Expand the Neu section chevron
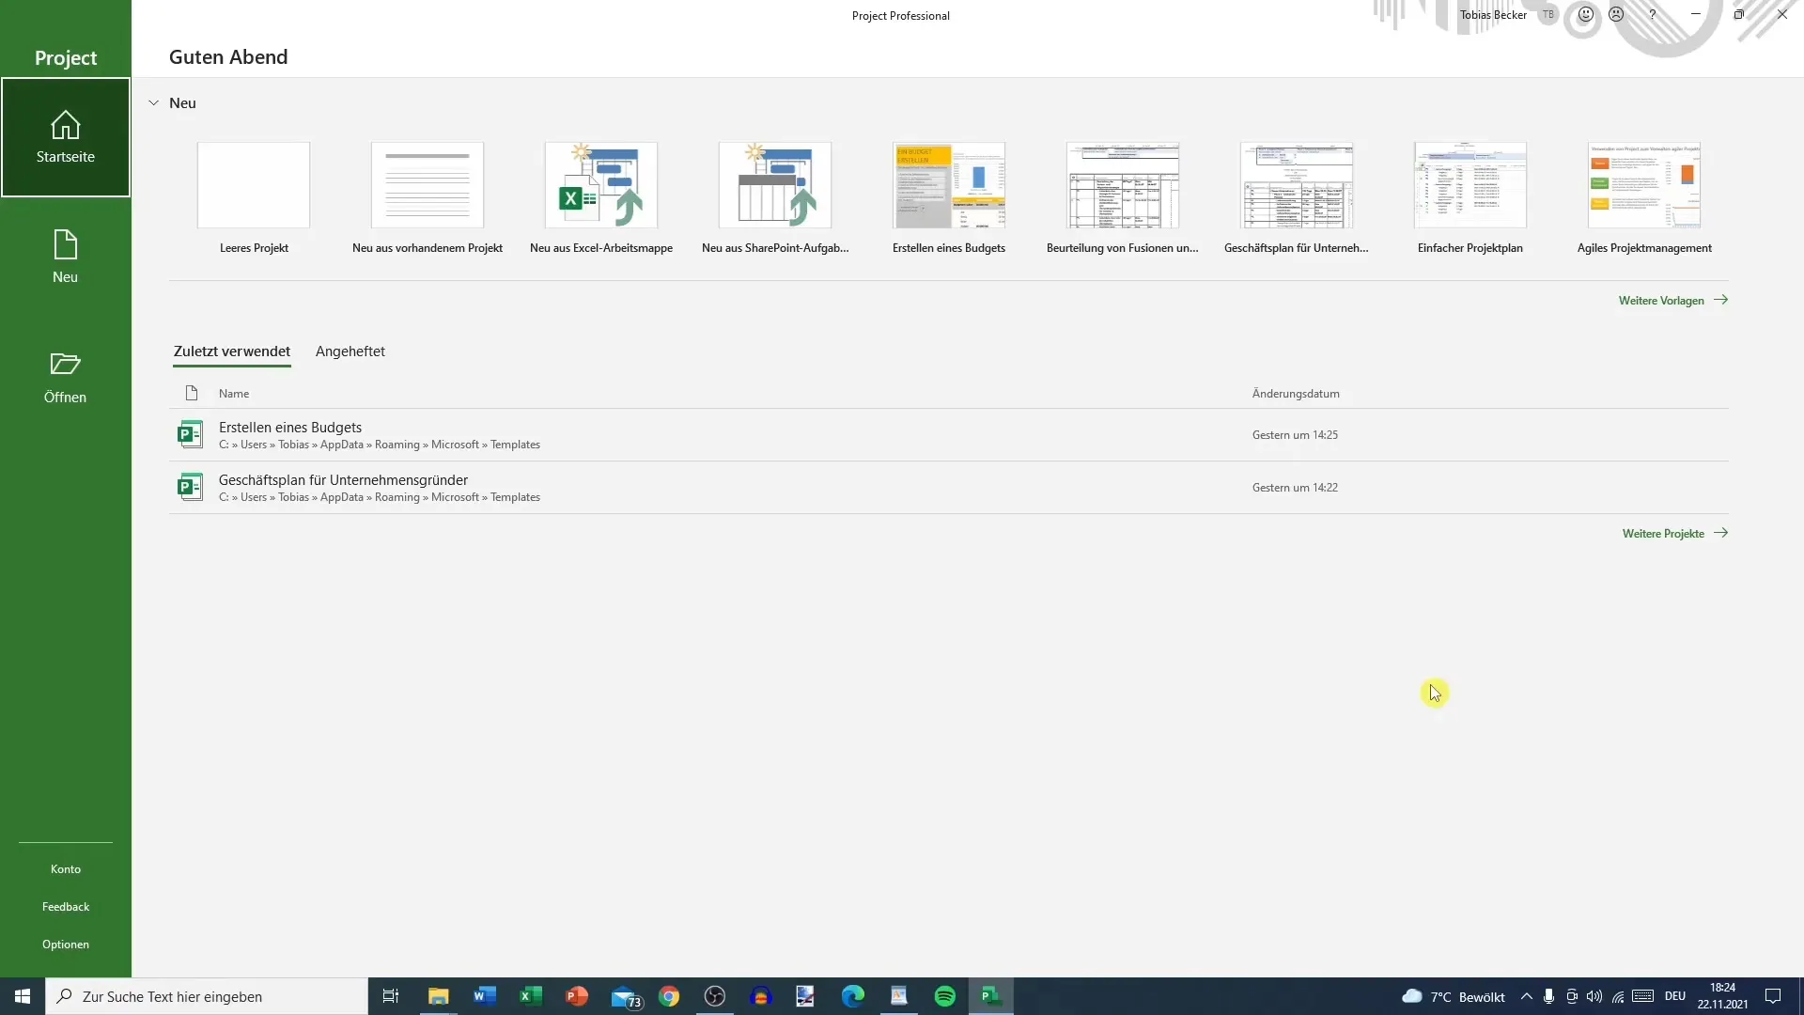The image size is (1804, 1015). pos(154,101)
